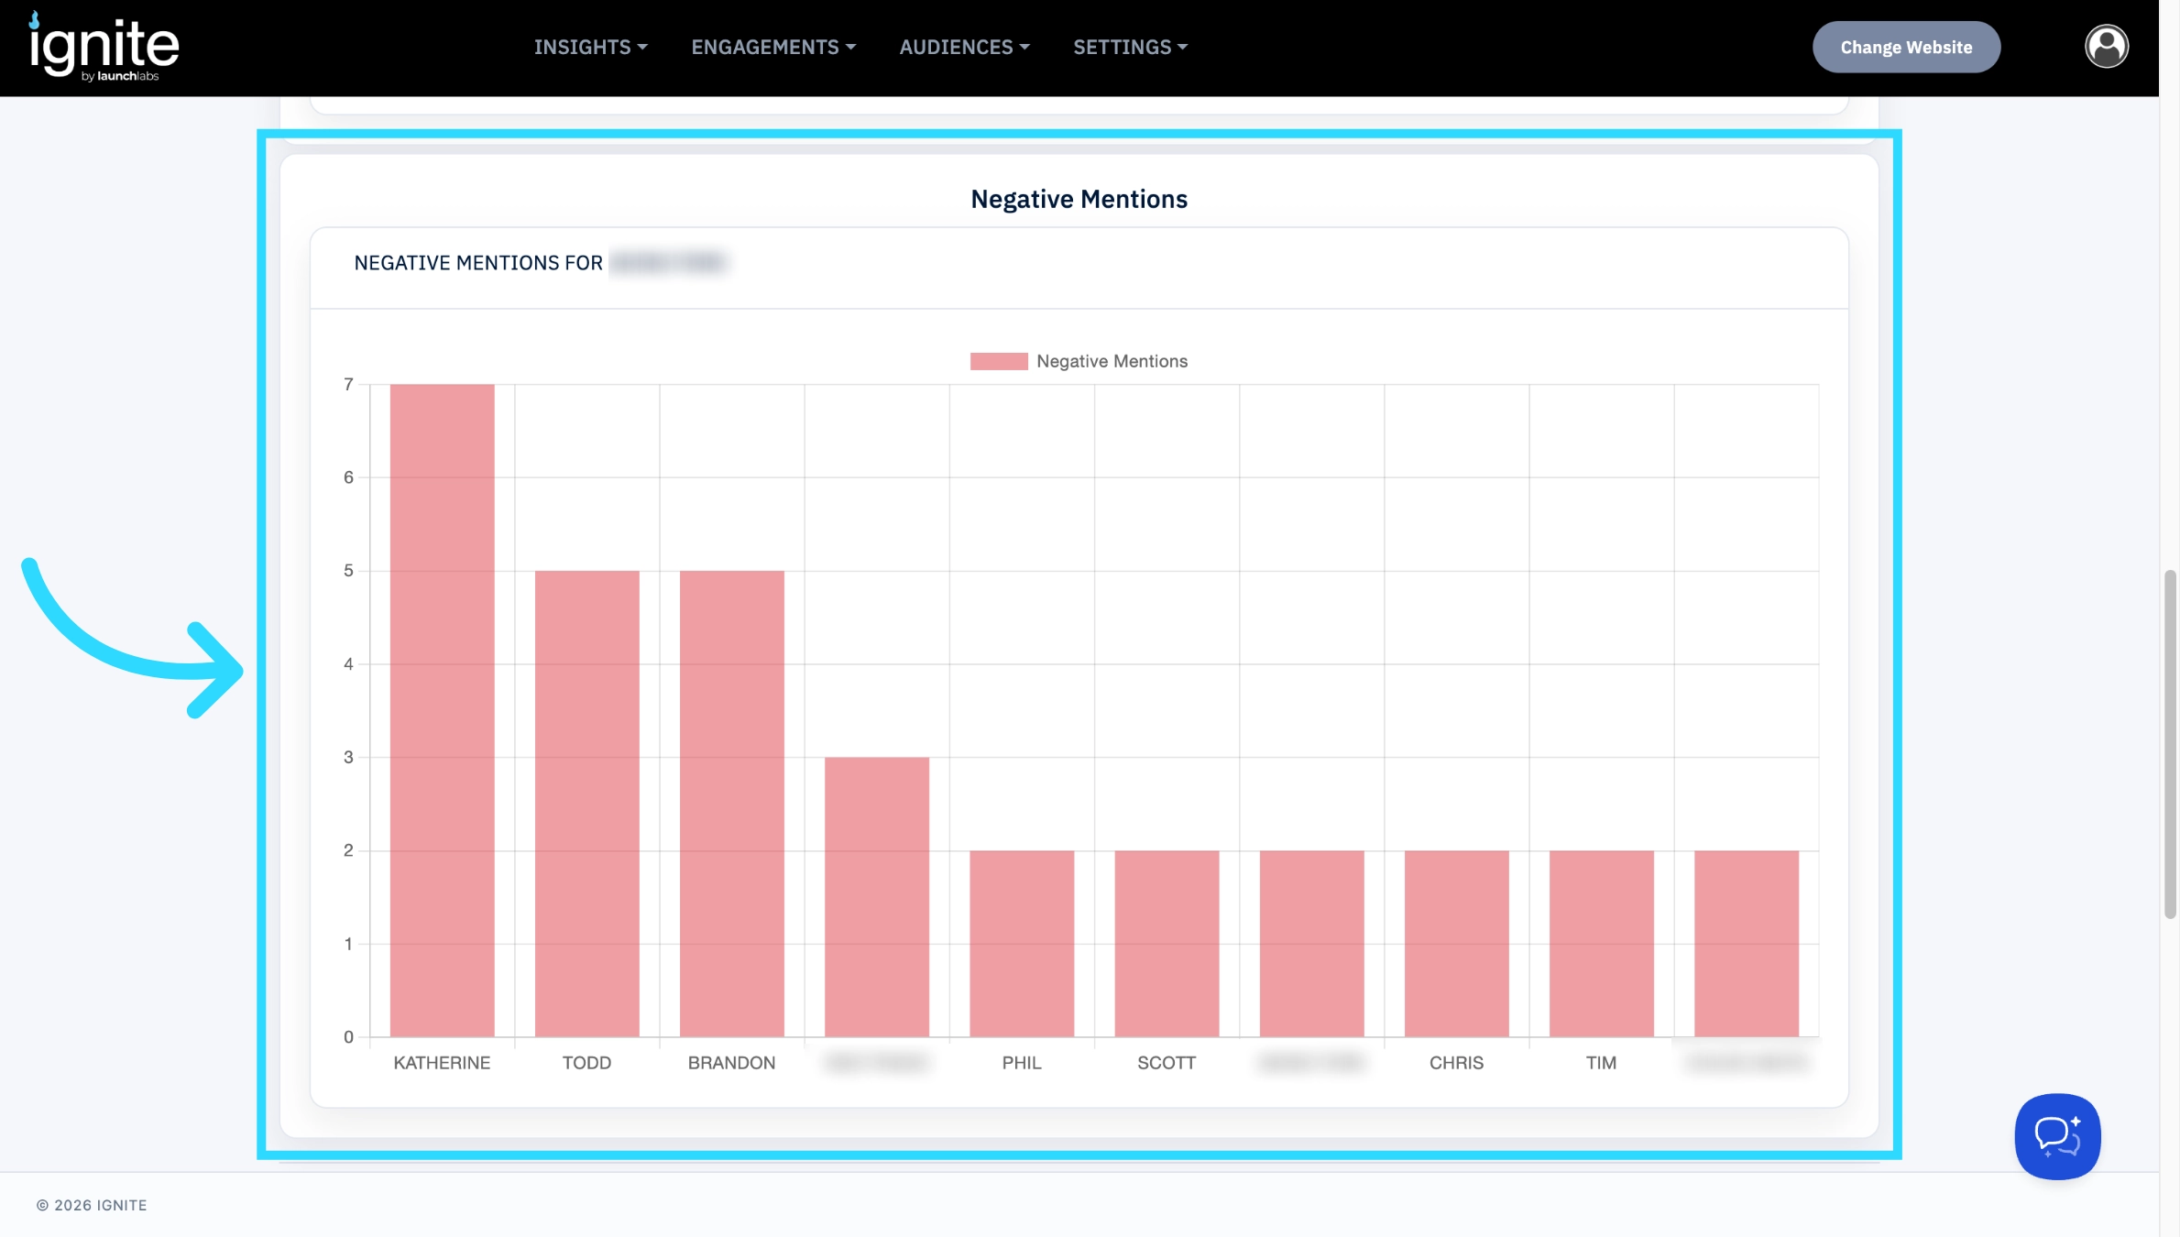This screenshot has width=2180, height=1237.
Task: Click the 2026 IGNITE footer text
Action: [x=92, y=1205]
